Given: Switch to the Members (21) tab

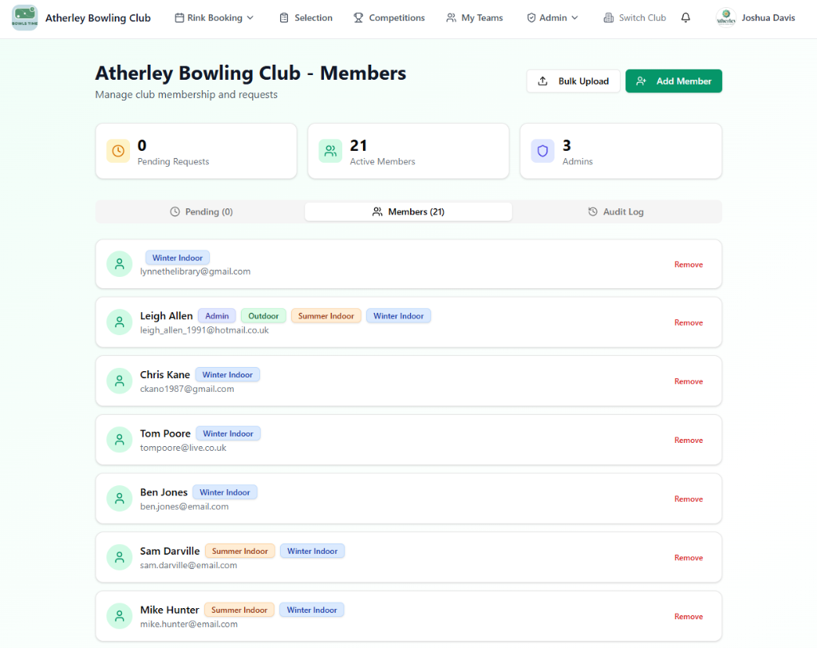Looking at the screenshot, I should coord(408,211).
